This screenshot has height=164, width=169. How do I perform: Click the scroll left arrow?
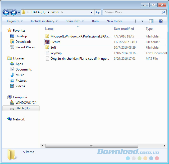pyautogui.click(x=43, y=146)
